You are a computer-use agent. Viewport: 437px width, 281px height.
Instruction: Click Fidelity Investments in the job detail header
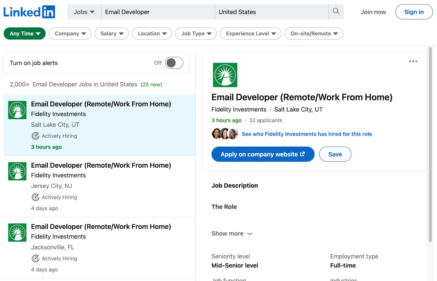click(x=239, y=110)
